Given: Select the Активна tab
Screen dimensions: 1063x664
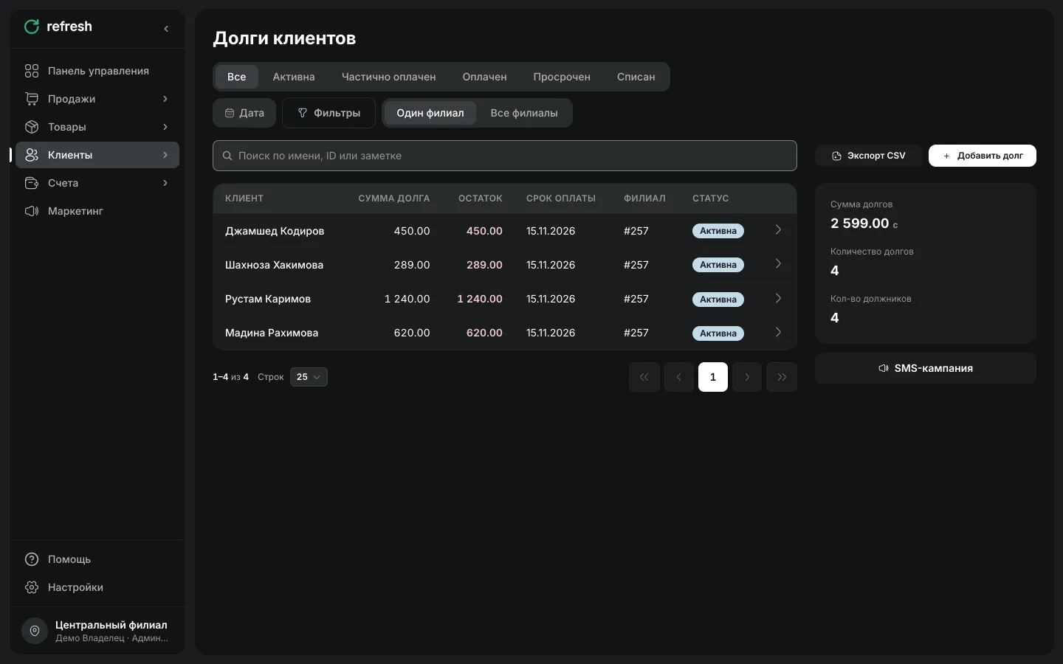Looking at the screenshot, I should [294, 77].
